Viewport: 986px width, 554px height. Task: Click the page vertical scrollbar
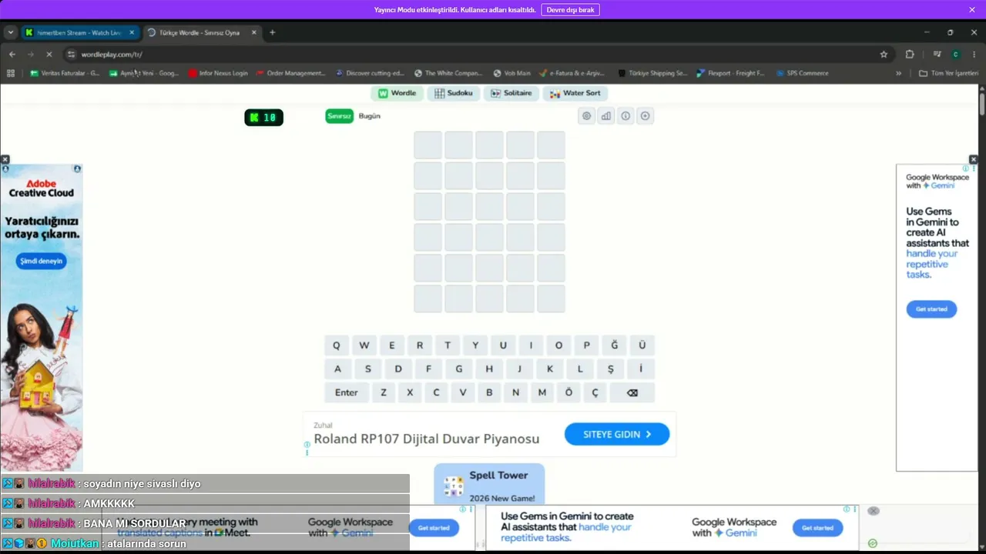click(982, 104)
